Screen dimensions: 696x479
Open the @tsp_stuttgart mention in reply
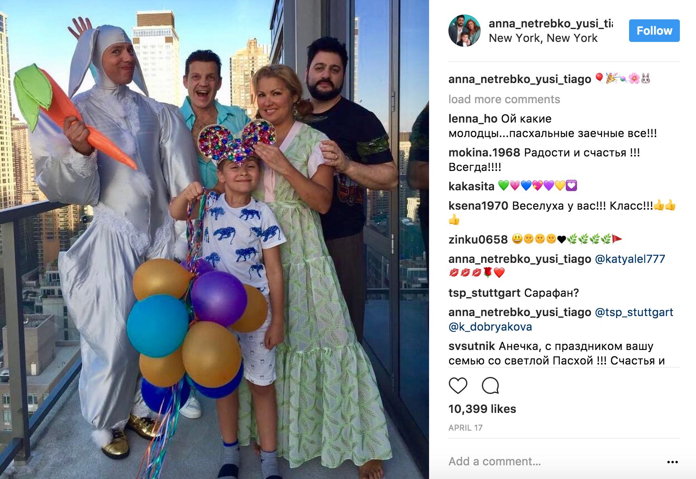pos(634,312)
